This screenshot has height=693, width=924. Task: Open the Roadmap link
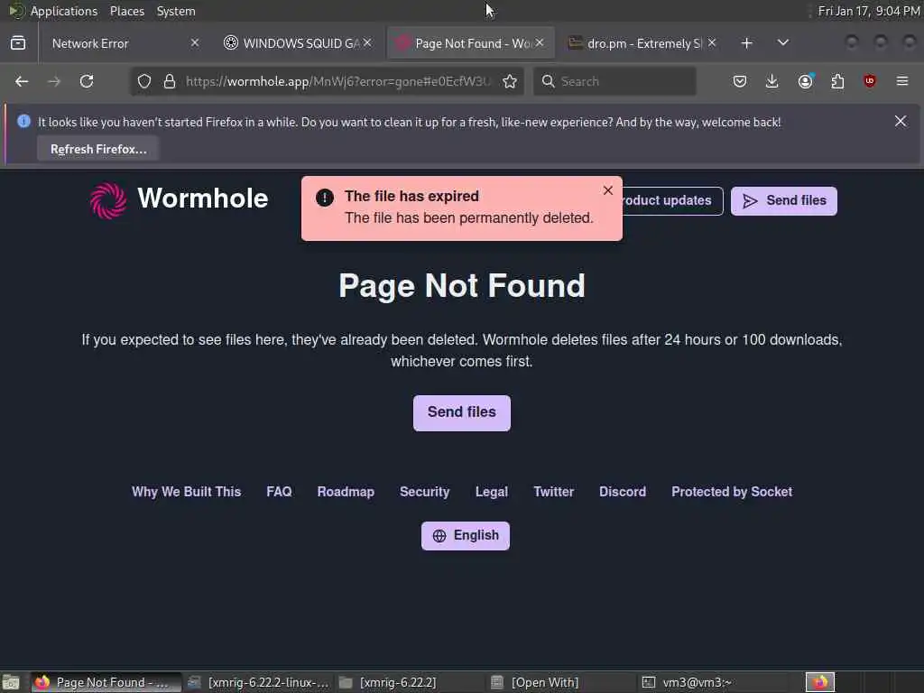346,492
